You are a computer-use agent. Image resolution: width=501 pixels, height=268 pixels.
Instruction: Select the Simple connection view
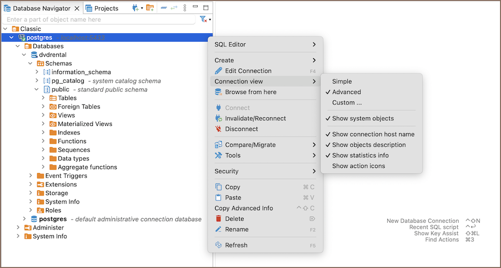coord(342,82)
